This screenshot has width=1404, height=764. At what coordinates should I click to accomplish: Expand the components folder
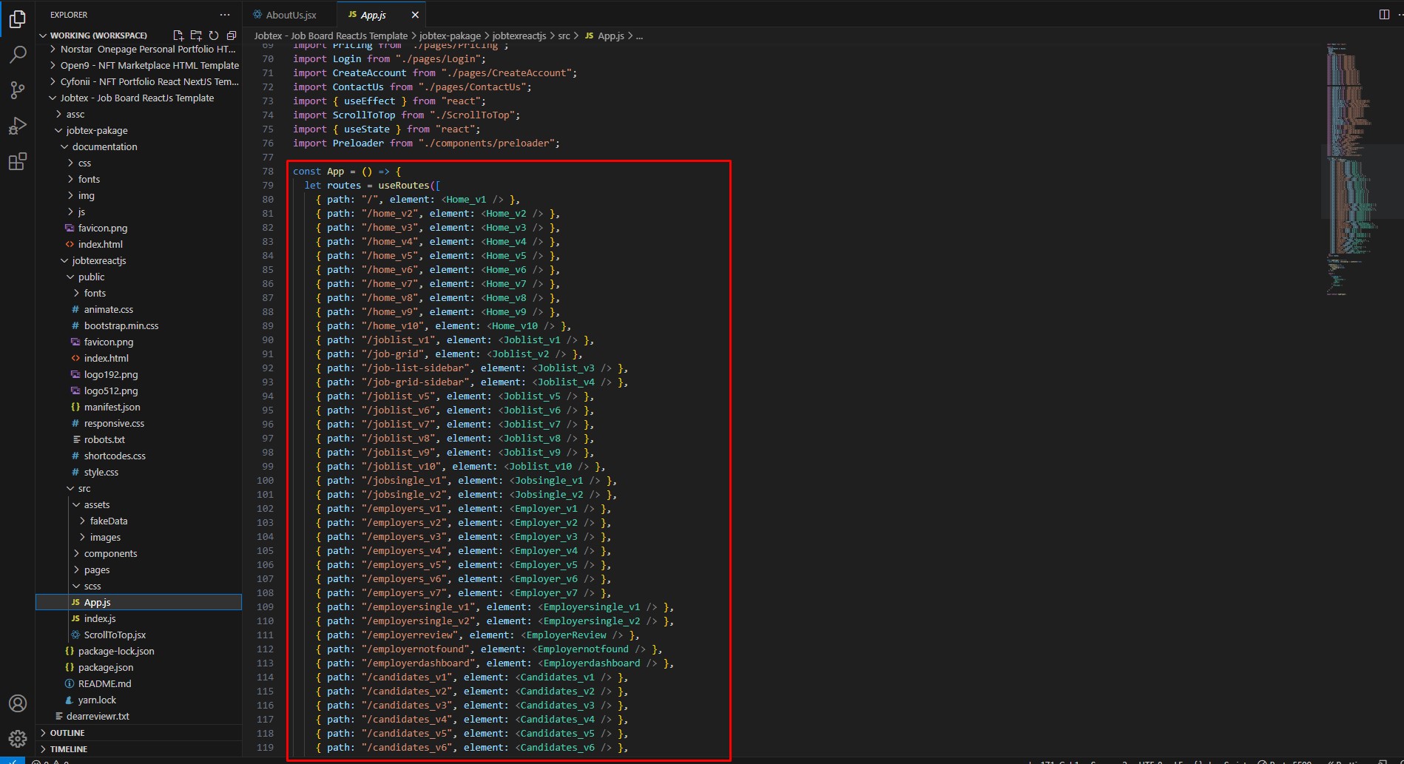110,554
